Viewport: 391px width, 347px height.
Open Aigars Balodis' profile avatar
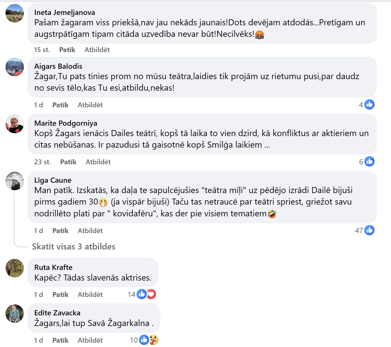coord(15,67)
